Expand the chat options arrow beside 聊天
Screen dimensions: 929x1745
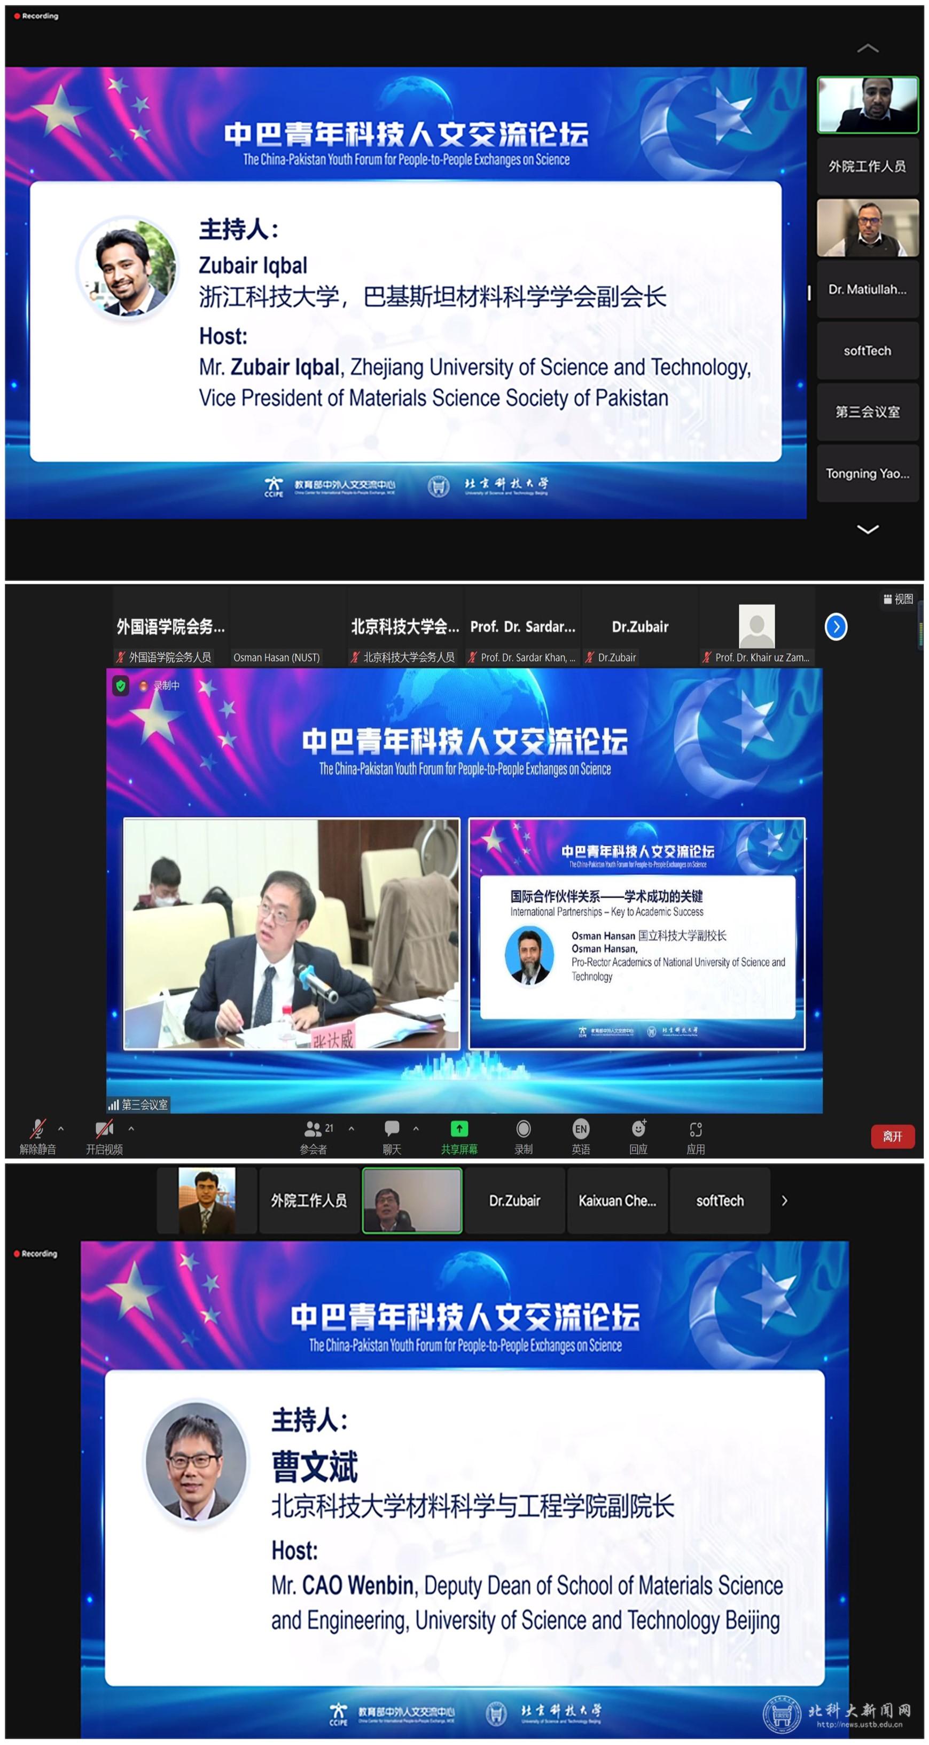click(416, 1129)
